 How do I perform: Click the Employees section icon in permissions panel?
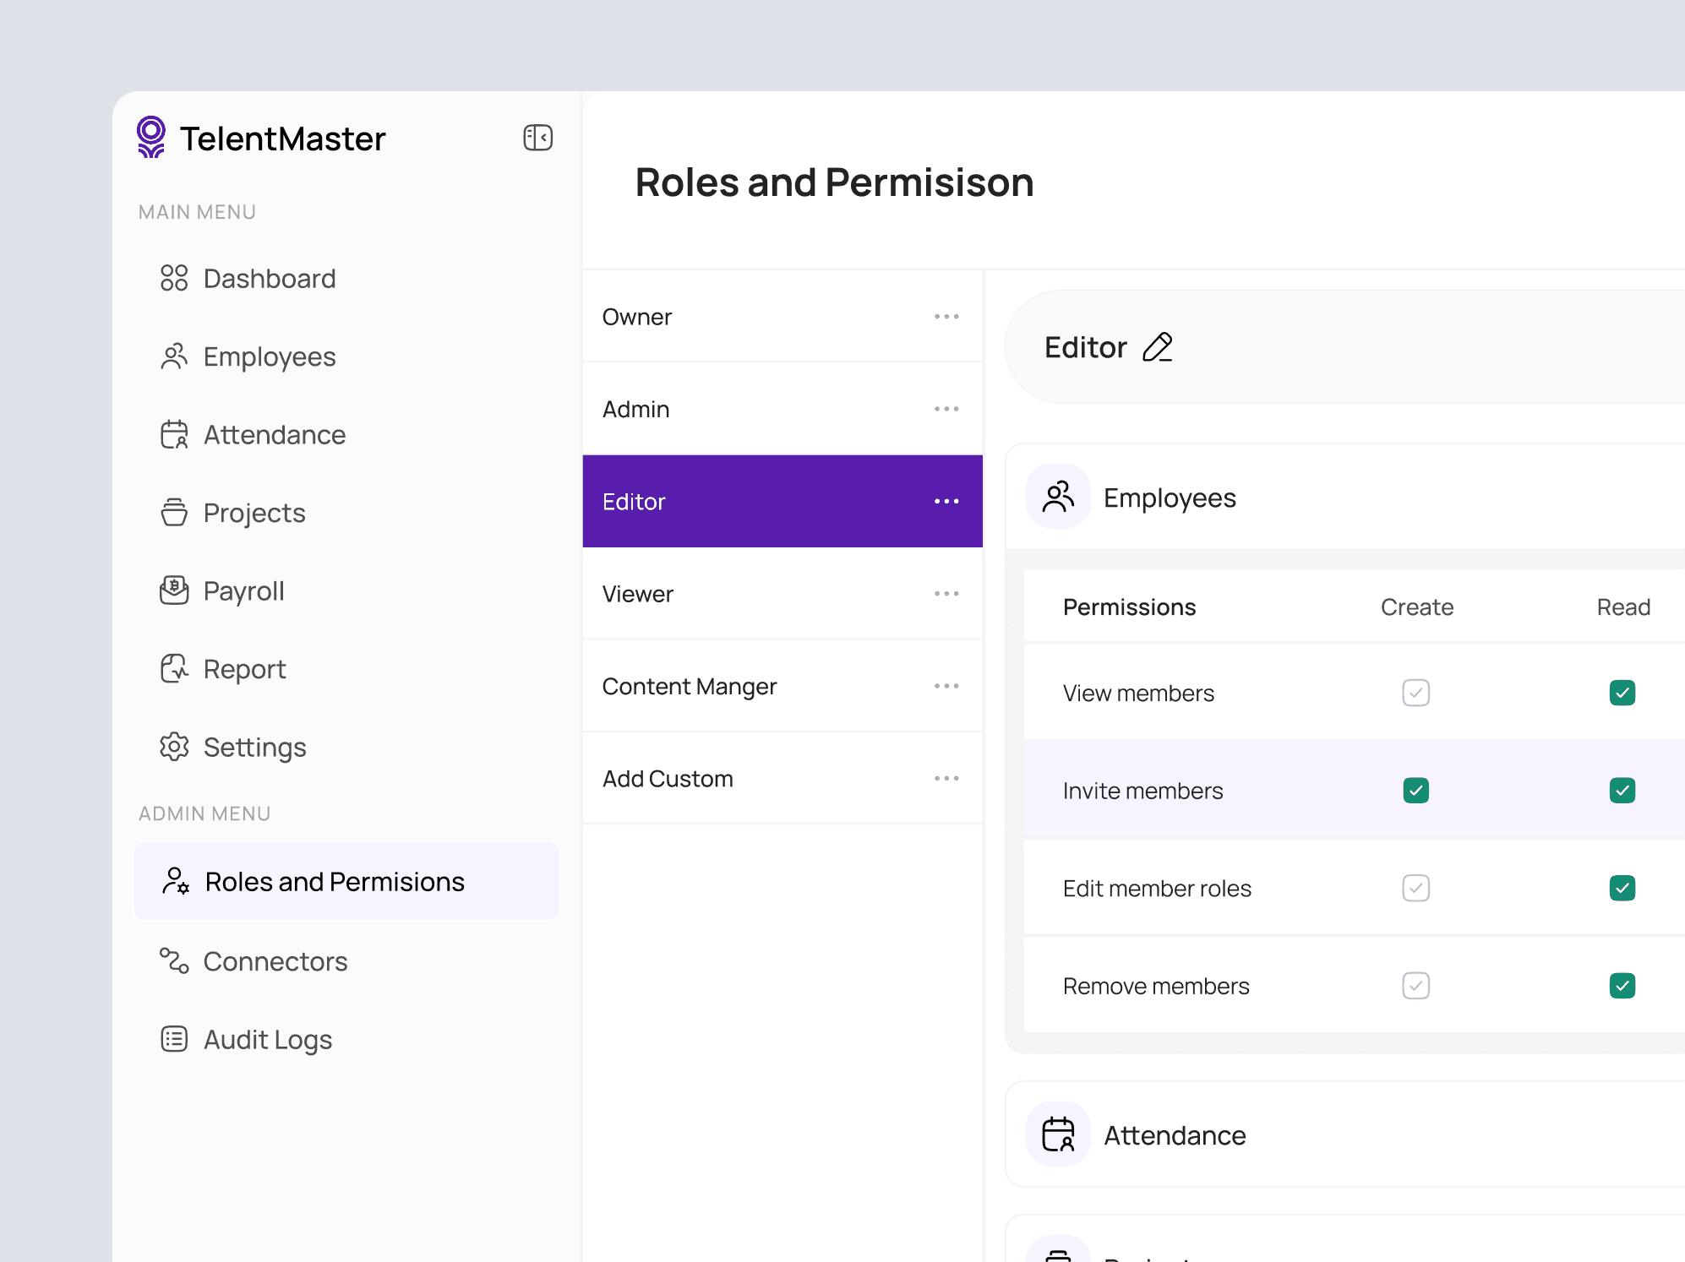click(1058, 497)
